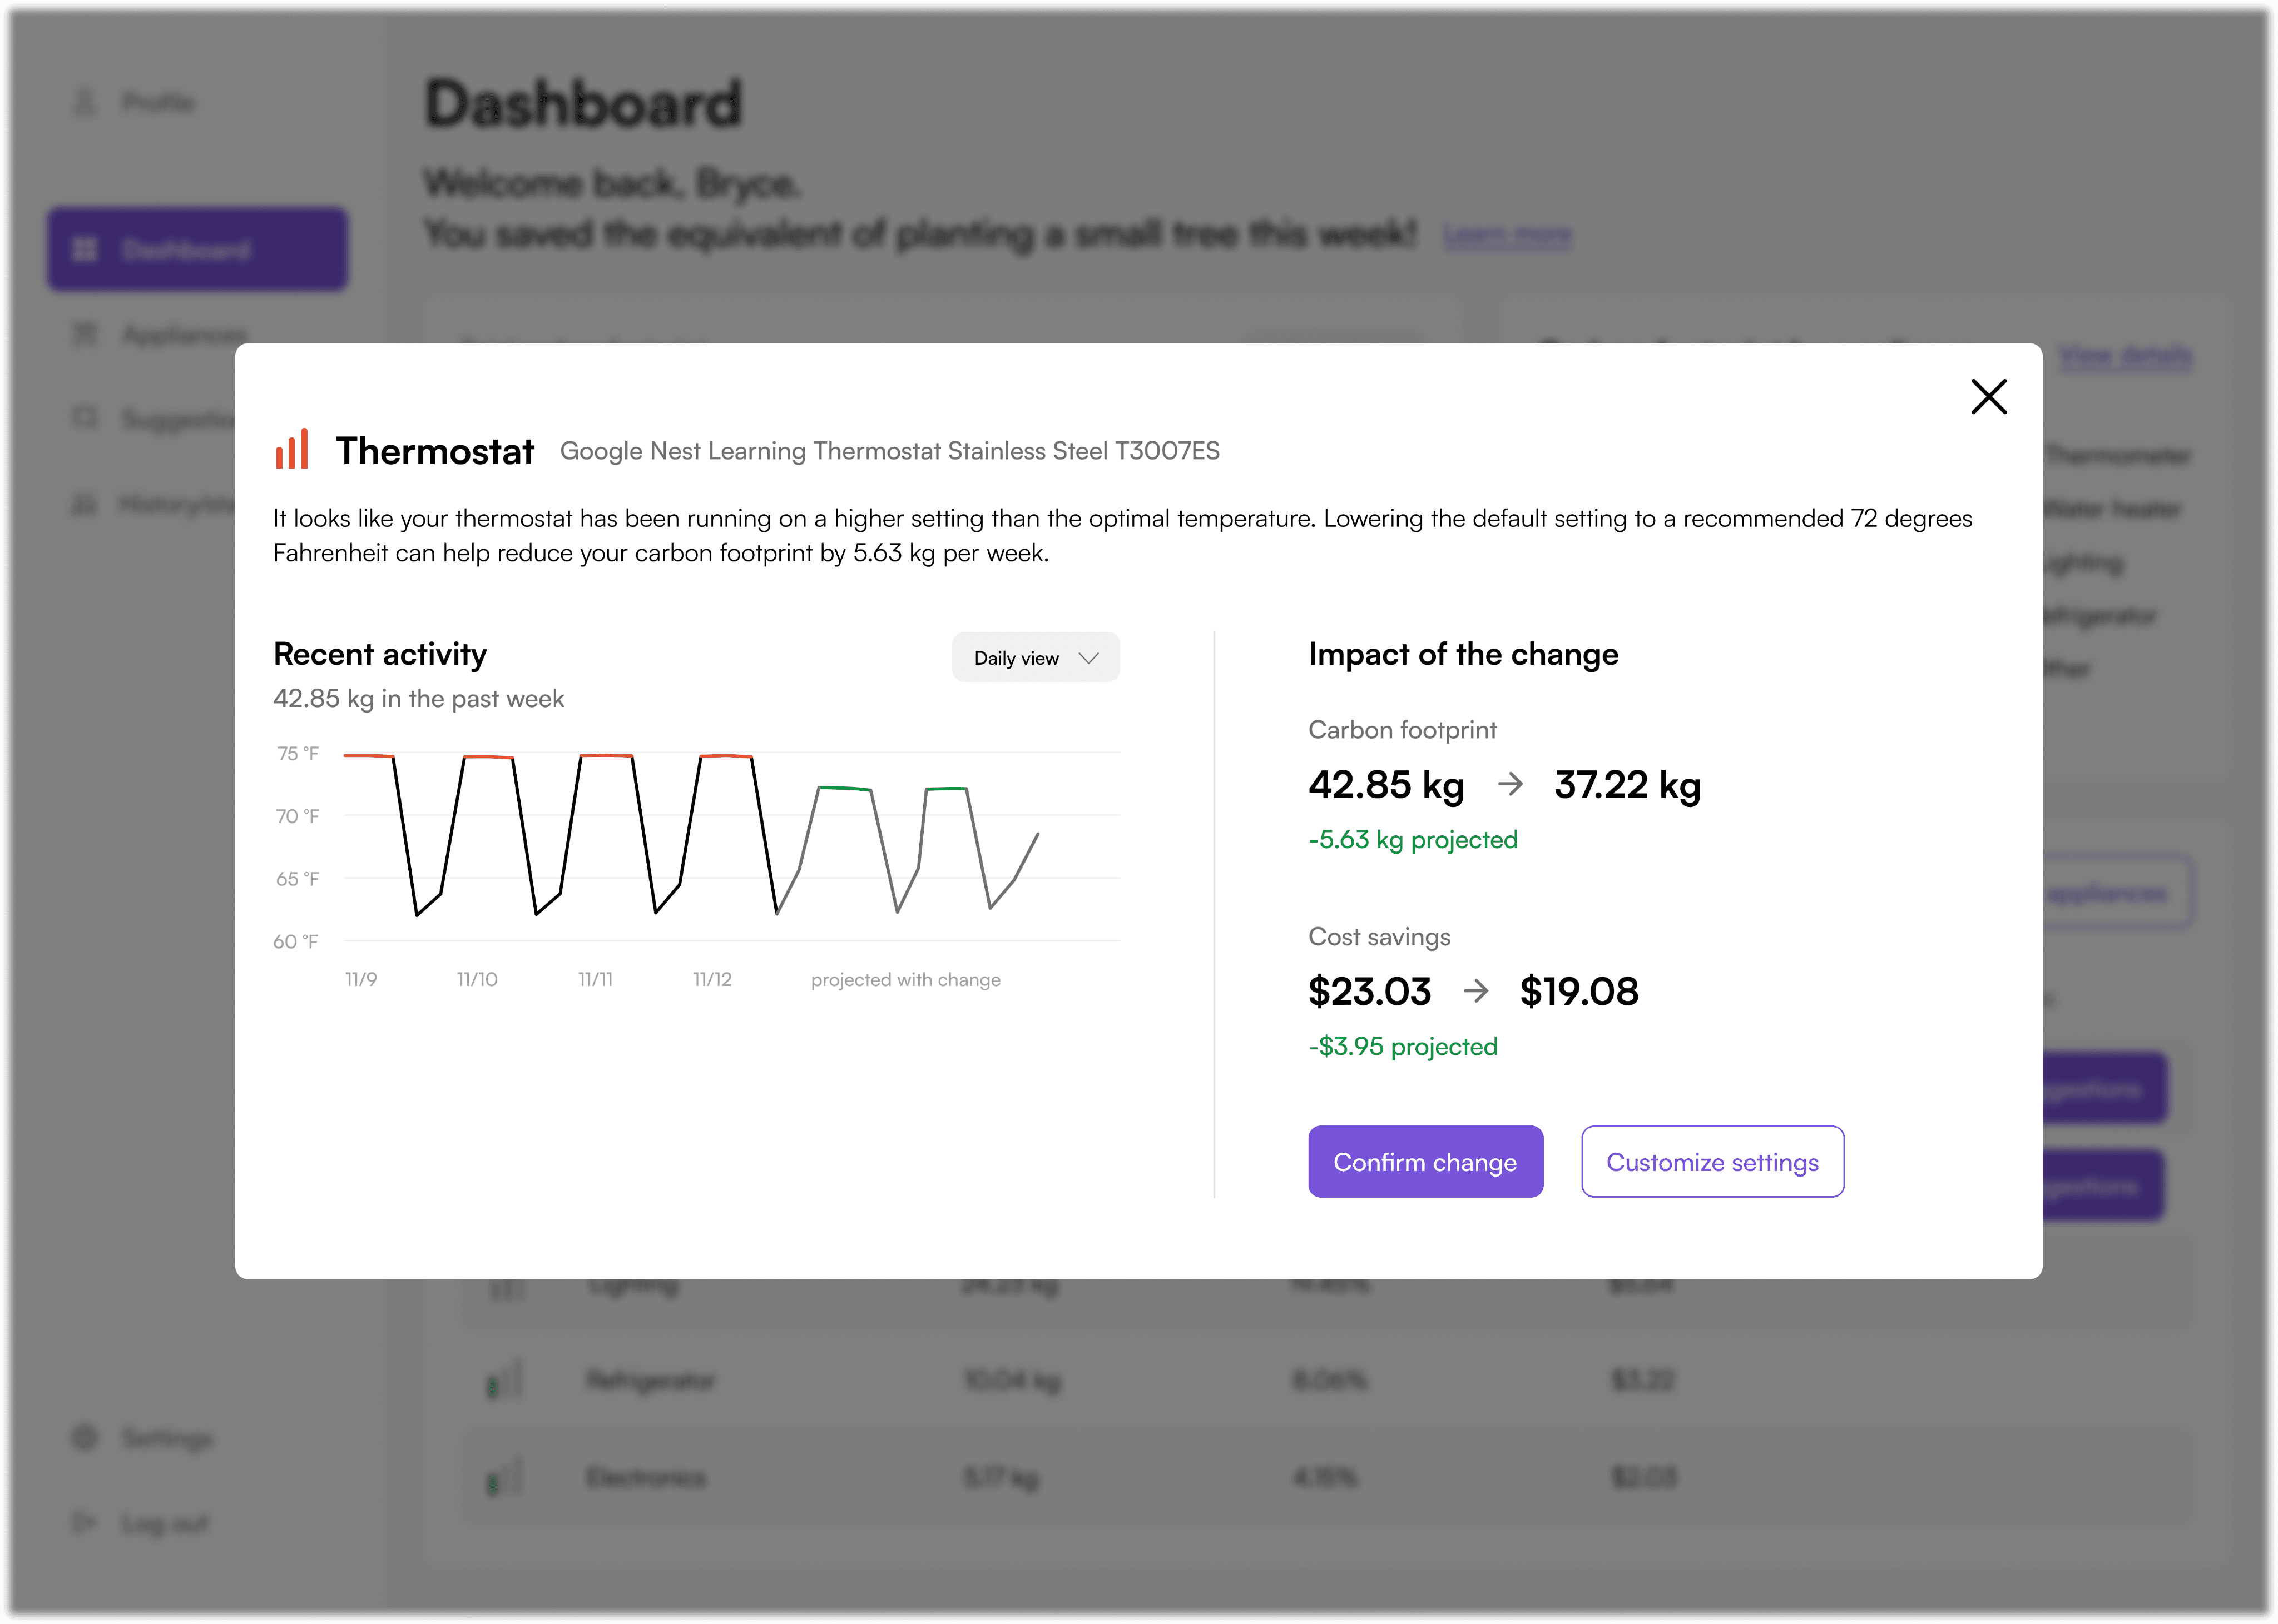Select Dashboard in the background sidebar

point(197,249)
